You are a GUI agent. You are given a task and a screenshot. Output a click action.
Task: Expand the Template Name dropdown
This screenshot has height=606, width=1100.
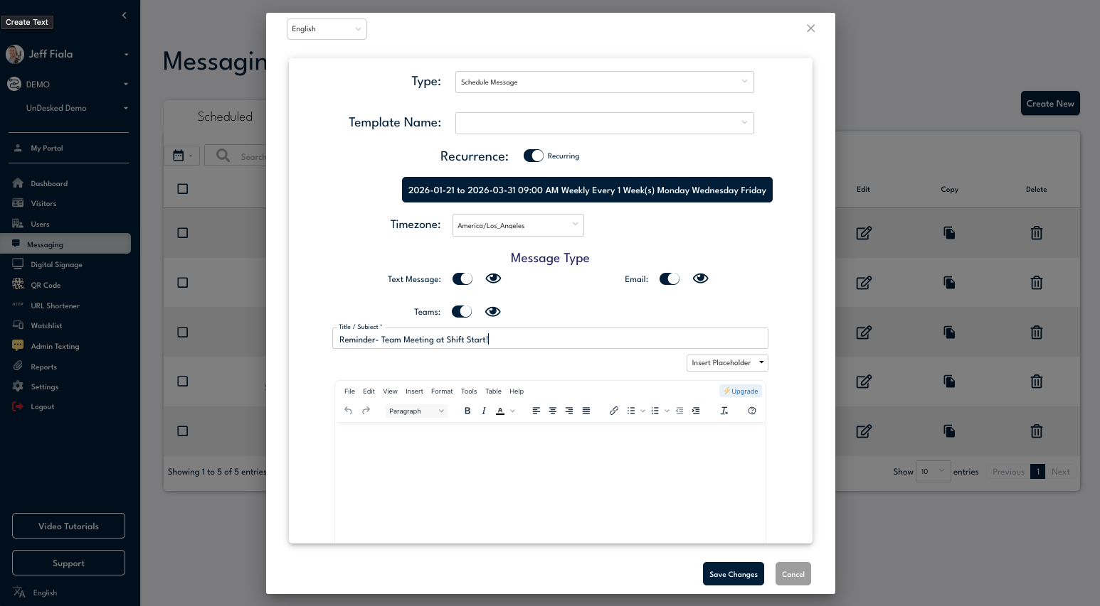604,123
